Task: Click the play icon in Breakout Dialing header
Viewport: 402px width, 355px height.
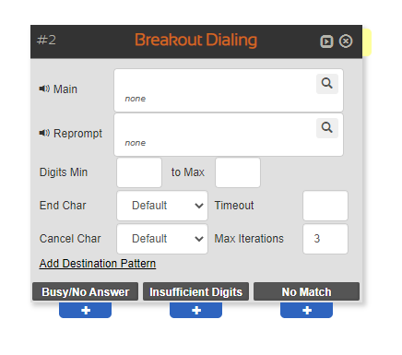Action: tap(326, 41)
